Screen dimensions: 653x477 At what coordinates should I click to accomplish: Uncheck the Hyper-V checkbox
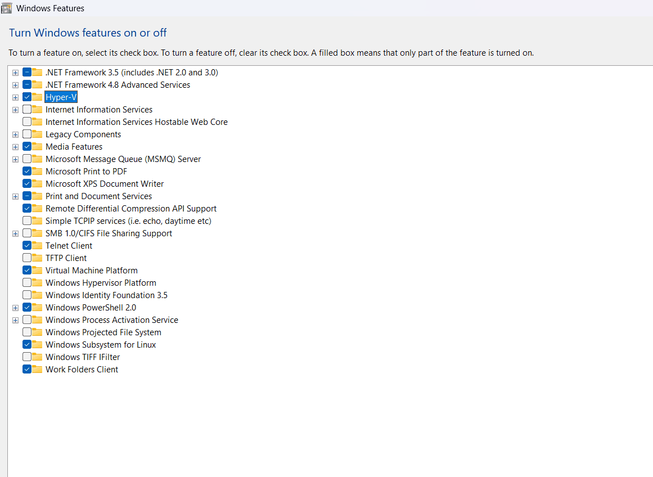[x=27, y=97]
